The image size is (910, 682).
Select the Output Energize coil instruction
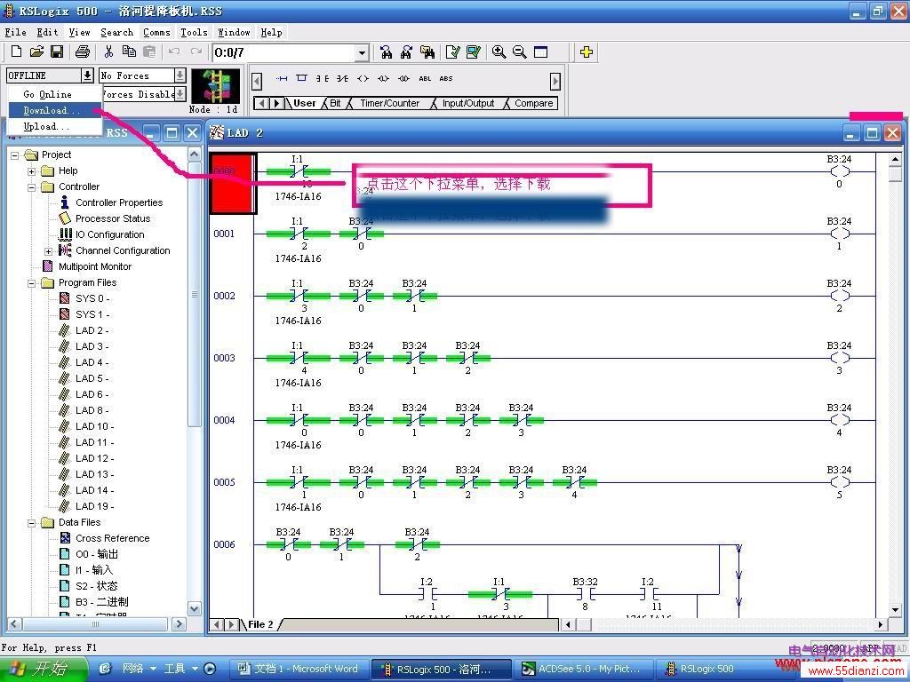pos(363,78)
